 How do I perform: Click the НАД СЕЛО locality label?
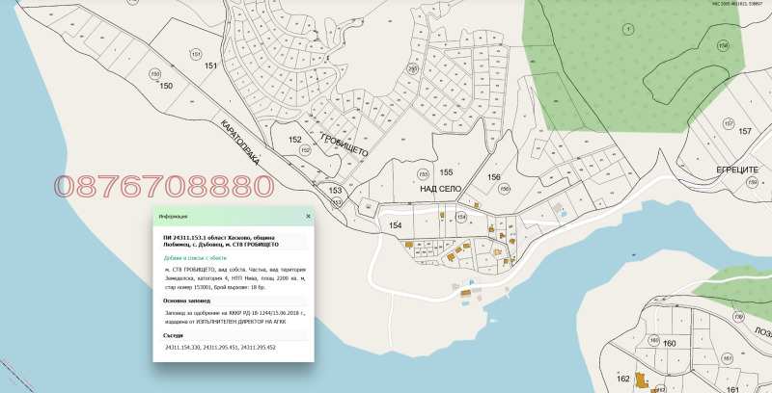click(x=443, y=190)
